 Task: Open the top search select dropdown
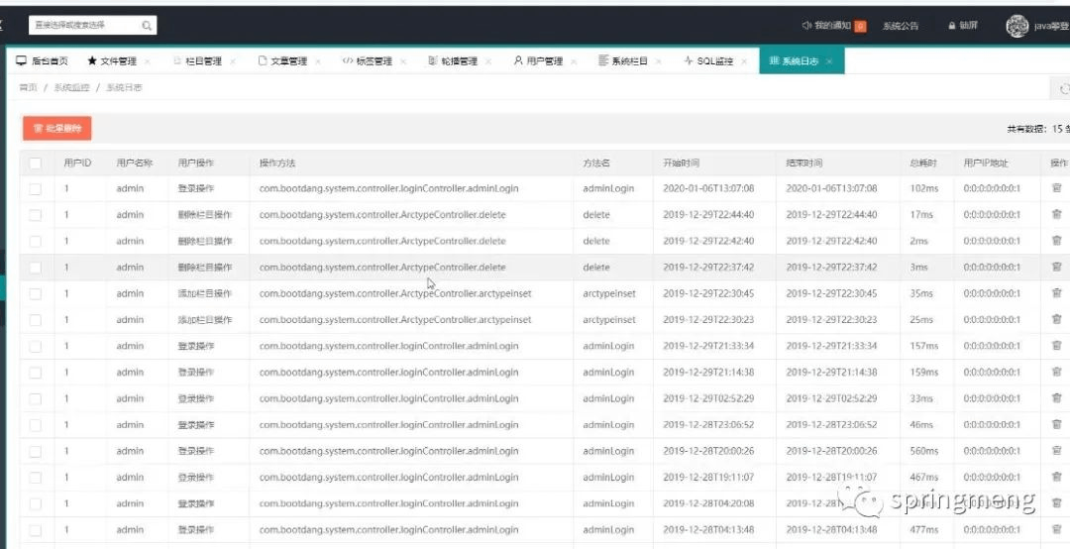[x=93, y=25]
